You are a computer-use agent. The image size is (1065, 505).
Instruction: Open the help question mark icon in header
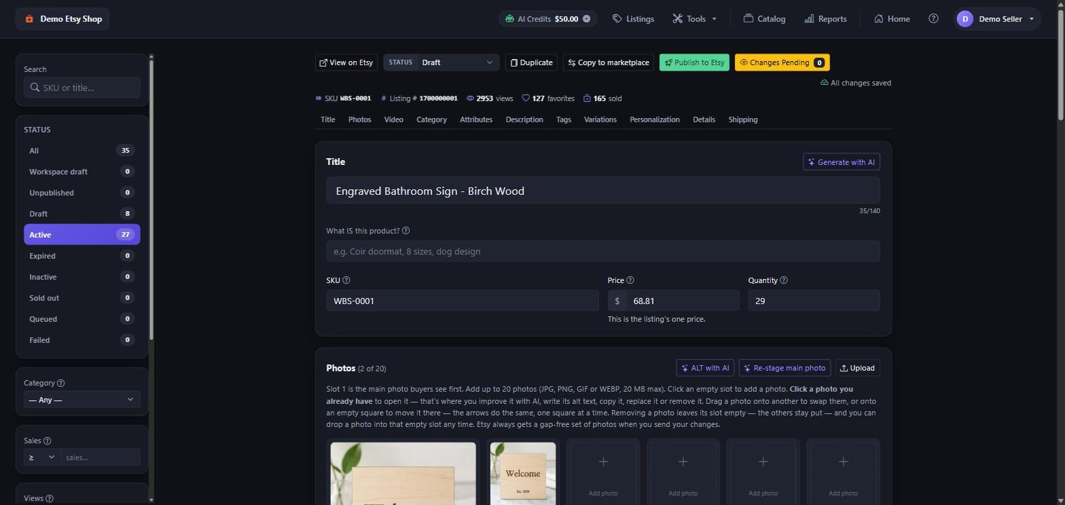[933, 19]
